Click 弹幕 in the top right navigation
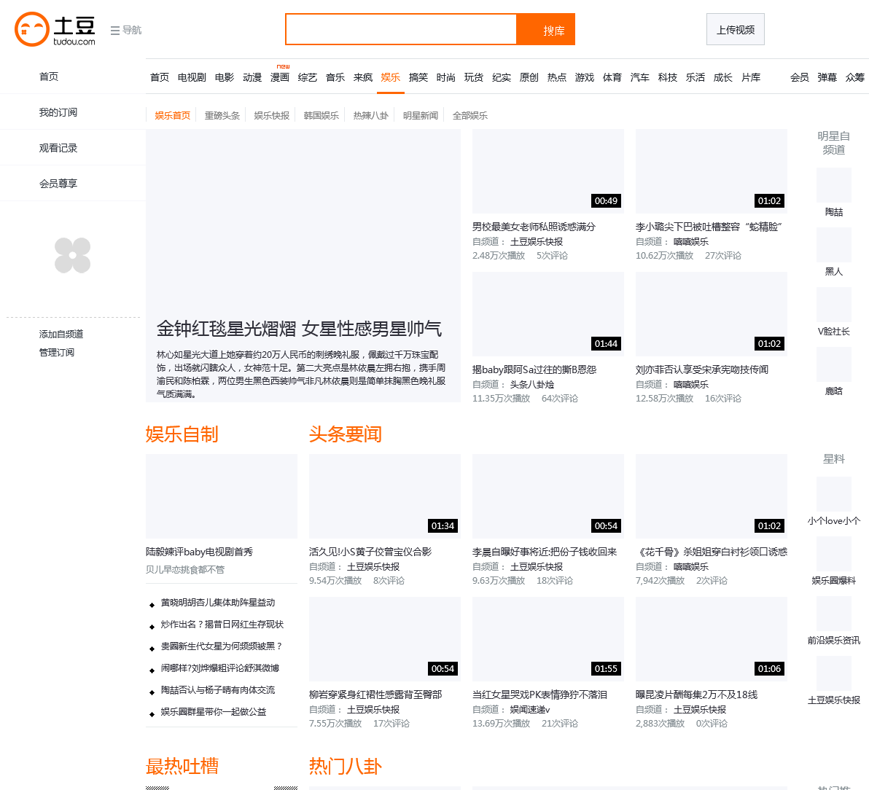 827,77
